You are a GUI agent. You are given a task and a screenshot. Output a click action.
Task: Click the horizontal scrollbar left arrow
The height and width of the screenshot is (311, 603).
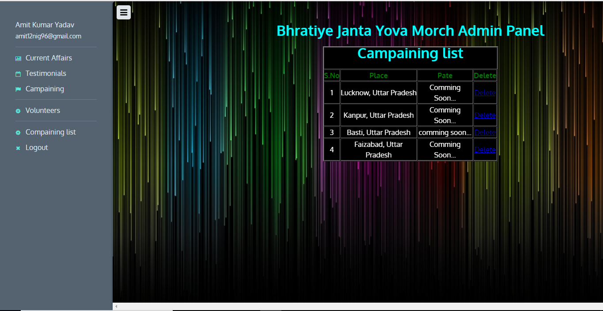(x=116, y=306)
